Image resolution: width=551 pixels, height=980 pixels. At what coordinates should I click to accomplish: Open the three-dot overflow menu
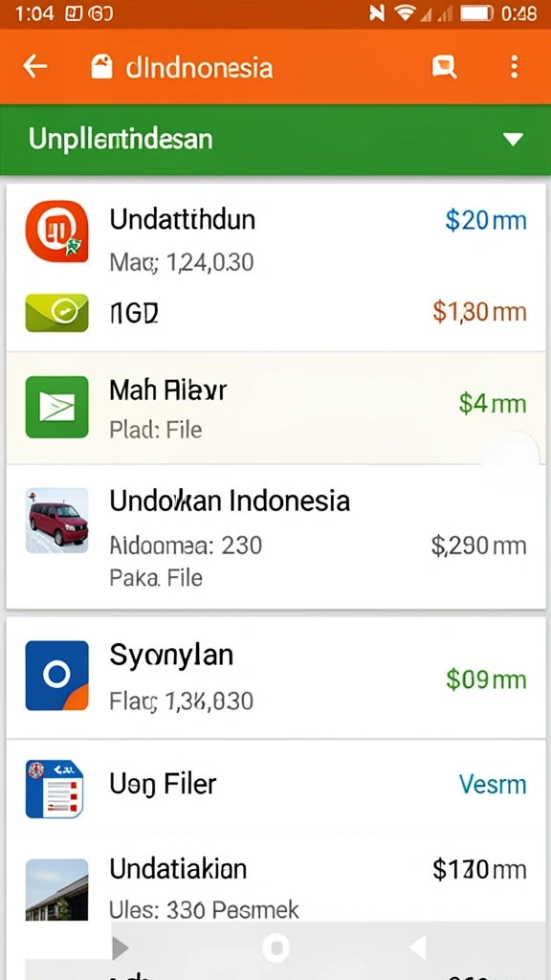(x=514, y=66)
